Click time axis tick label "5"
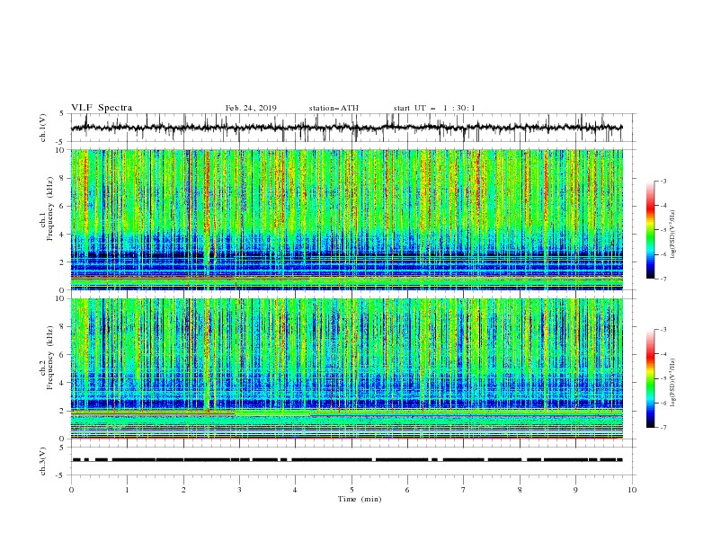 352,490
